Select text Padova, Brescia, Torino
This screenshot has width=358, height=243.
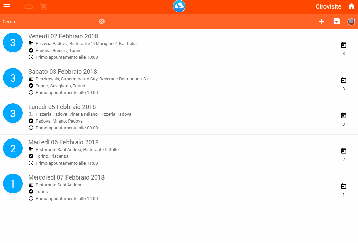coord(59,51)
